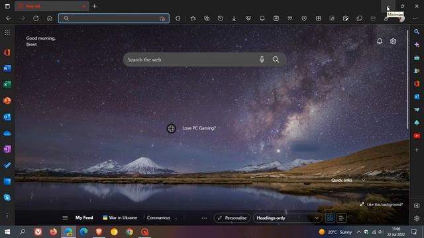Screen dimensions: 424x238
Task: Start voice search with microphone icon
Action: pyautogui.click(x=262, y=59)
